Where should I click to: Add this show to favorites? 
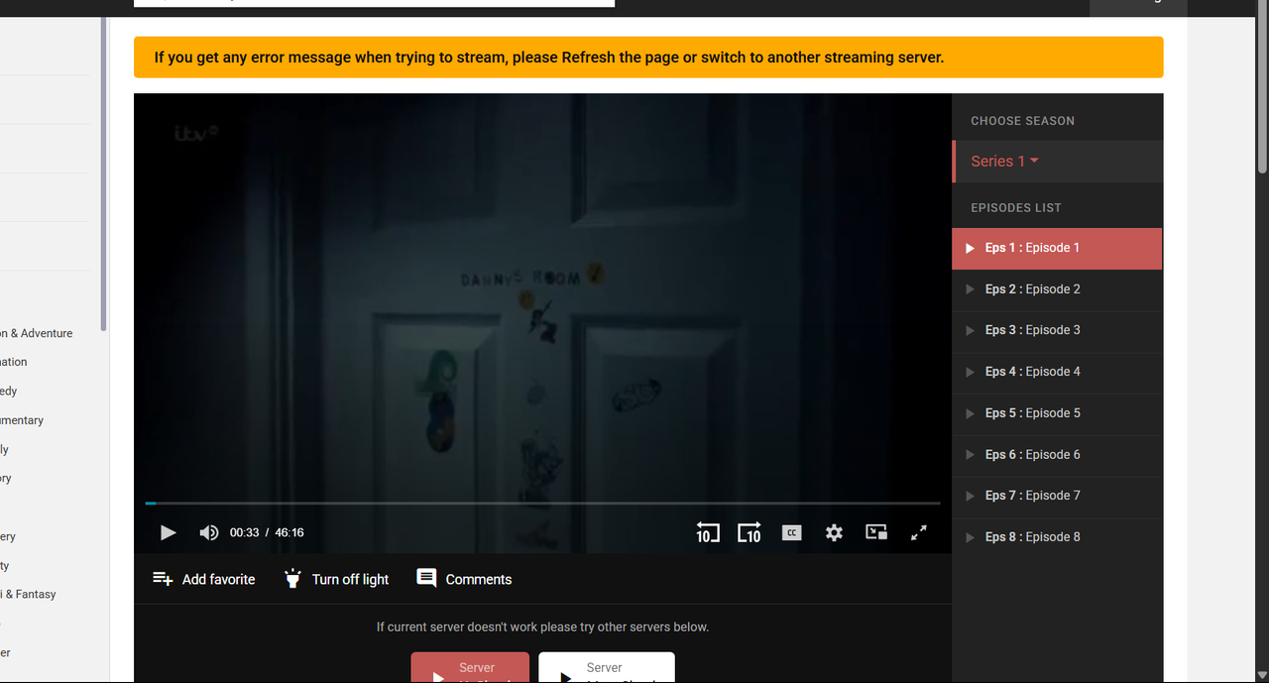click(x=203, y=579)
